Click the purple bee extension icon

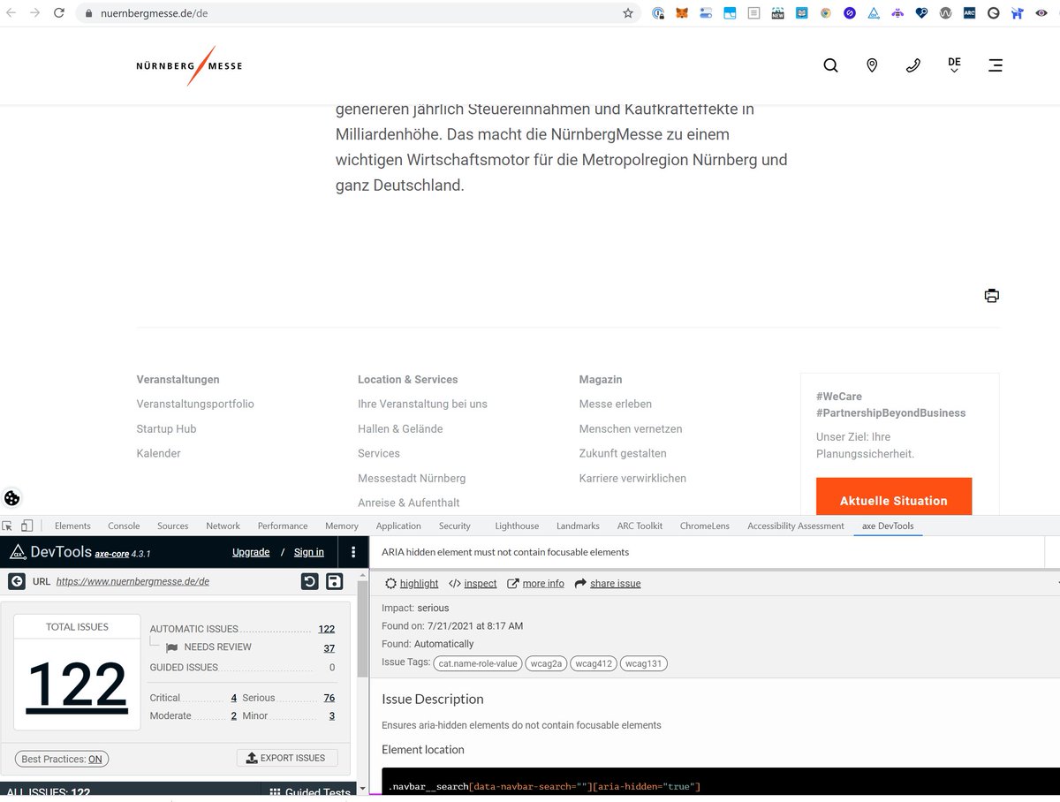click(897, 13)
